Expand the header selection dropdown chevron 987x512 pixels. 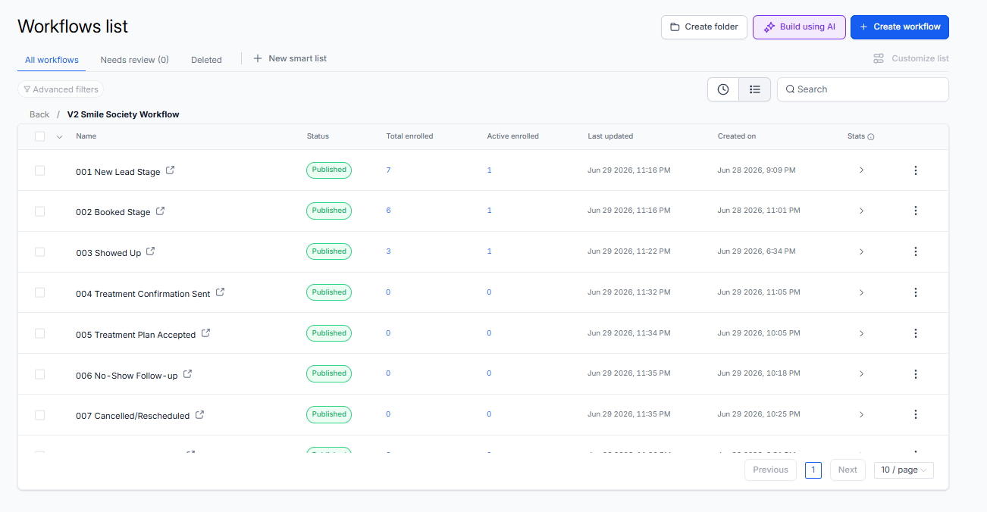coord(60,137)
